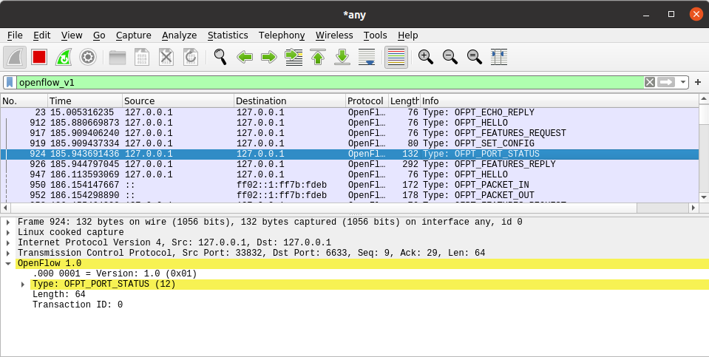
Task: Toggle packet list colorize rules button
Action: pos(396,57)
